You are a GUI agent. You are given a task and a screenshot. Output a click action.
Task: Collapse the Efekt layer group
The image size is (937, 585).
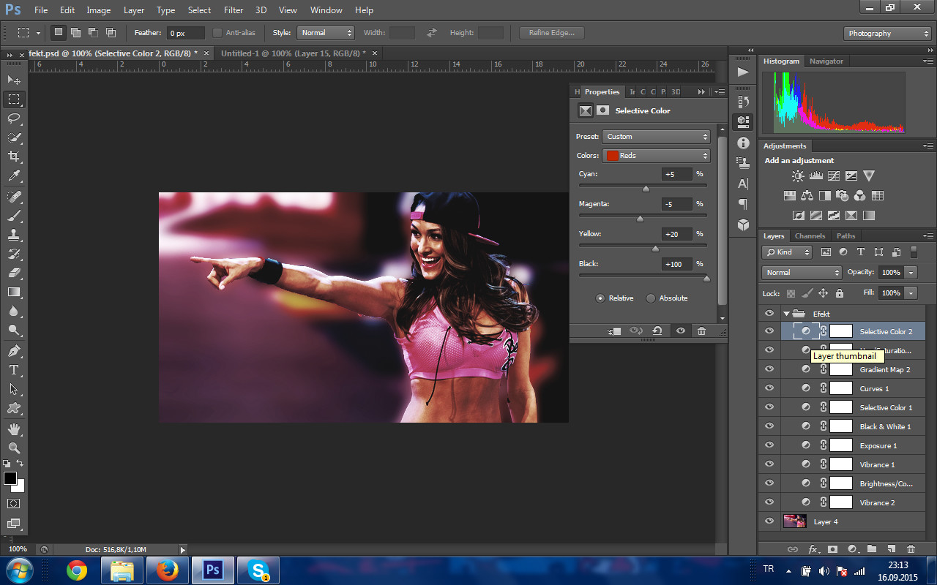[x=787, y=314]
